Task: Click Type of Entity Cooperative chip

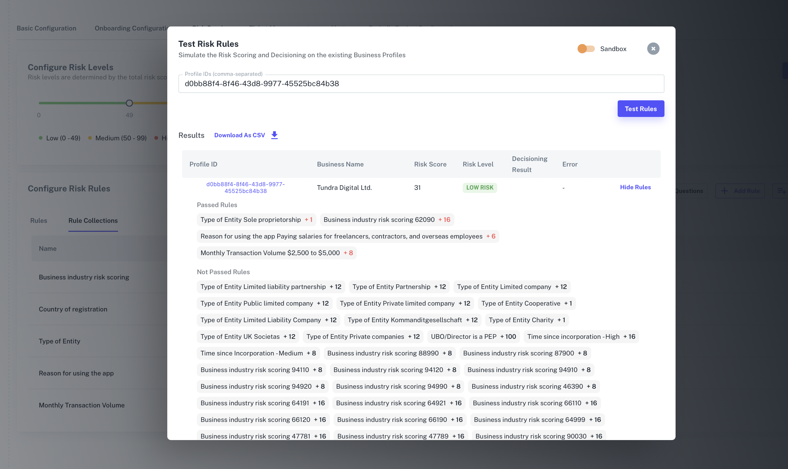Action: pyautogui.click(x=526, y=304)
